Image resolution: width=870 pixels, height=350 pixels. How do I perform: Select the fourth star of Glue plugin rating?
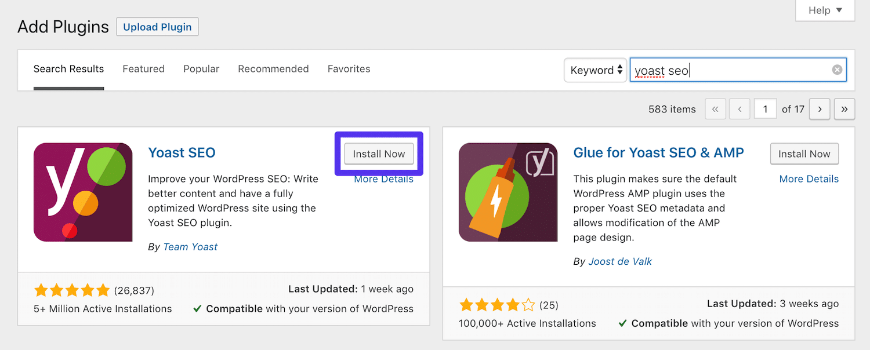pos(513,305)
